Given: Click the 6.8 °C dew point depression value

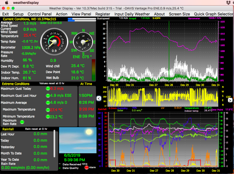Looking at the screenshot, I should (x=28, y=66).
